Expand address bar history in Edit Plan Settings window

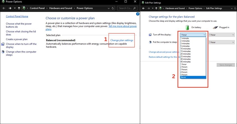(232, 8)
